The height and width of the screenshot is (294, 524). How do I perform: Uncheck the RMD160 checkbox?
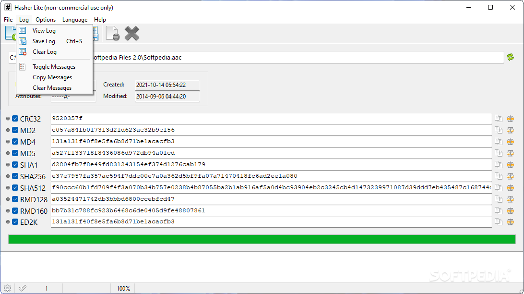[x=15, y=211]
